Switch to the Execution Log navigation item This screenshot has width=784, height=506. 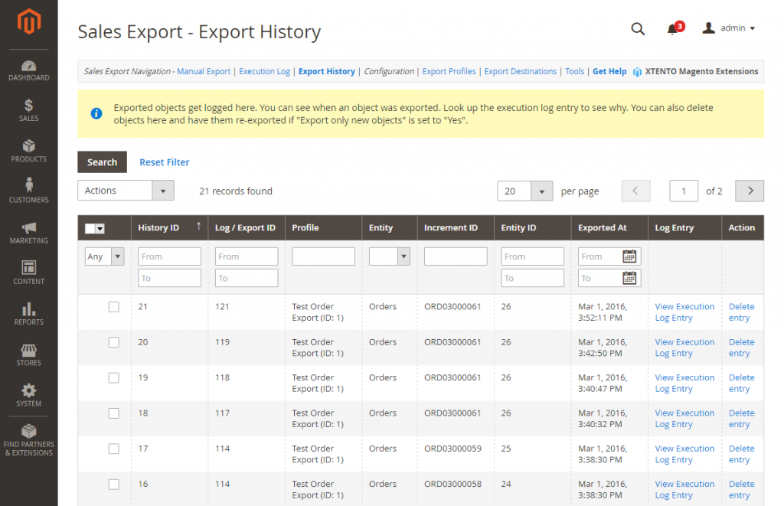[264, 70]
